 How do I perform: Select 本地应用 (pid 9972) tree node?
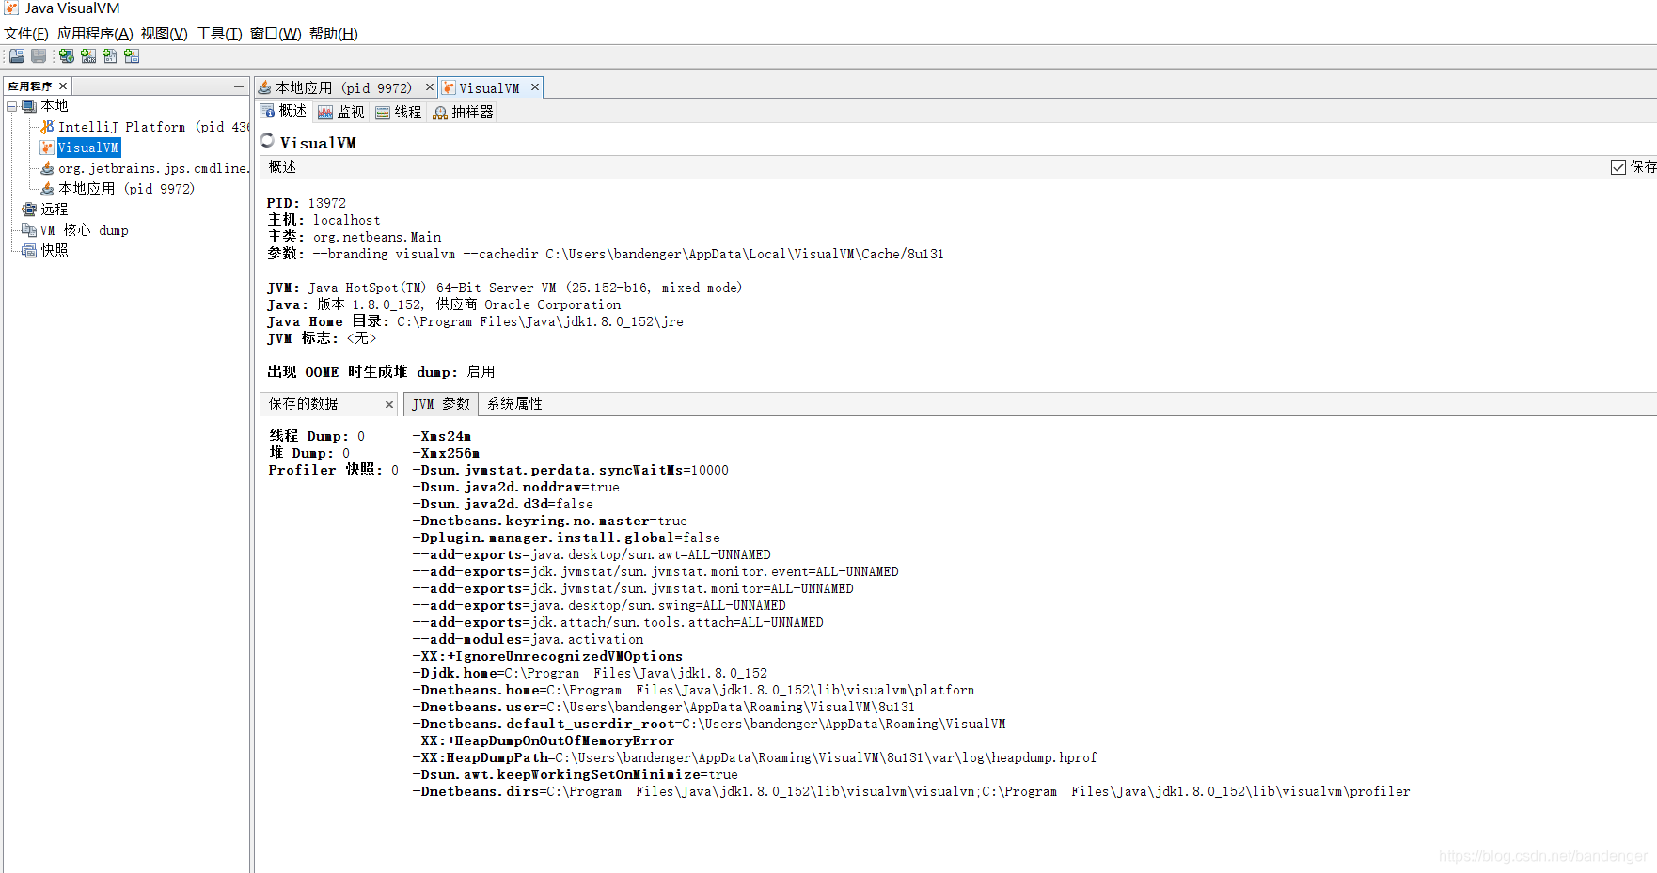tap(127, 189)
